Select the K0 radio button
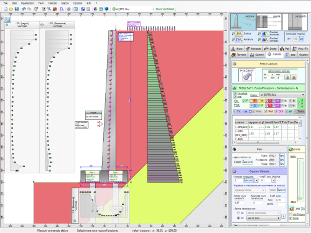The image size is (311, 233). coord(238,218)
